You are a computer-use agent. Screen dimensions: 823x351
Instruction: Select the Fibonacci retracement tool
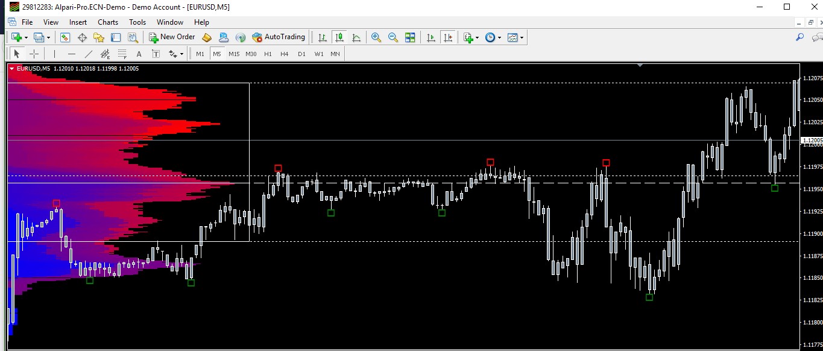[x=122, y=54]
